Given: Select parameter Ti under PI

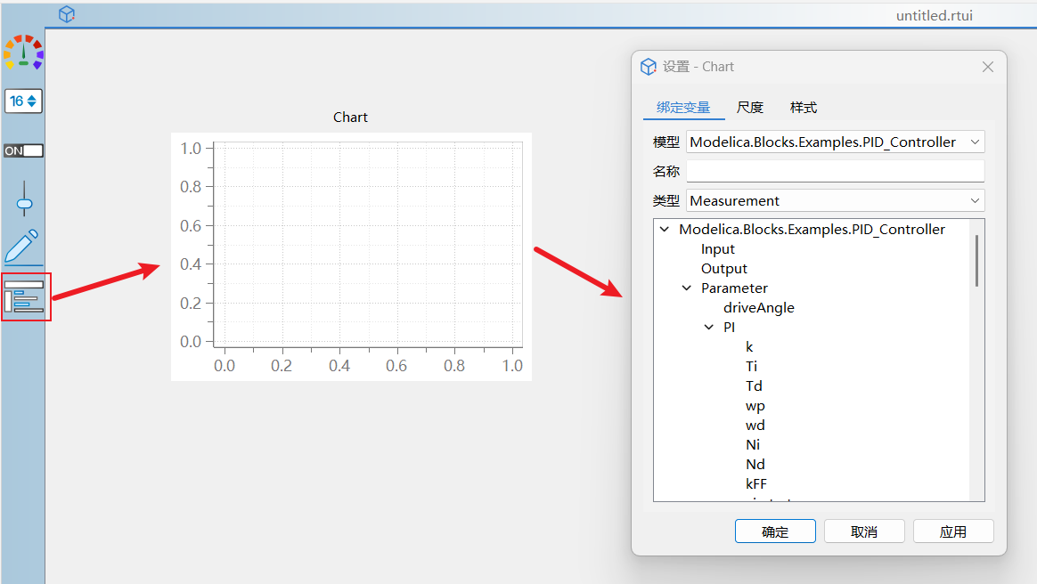Looking at the screenshot, I should [x=751, y=366].
